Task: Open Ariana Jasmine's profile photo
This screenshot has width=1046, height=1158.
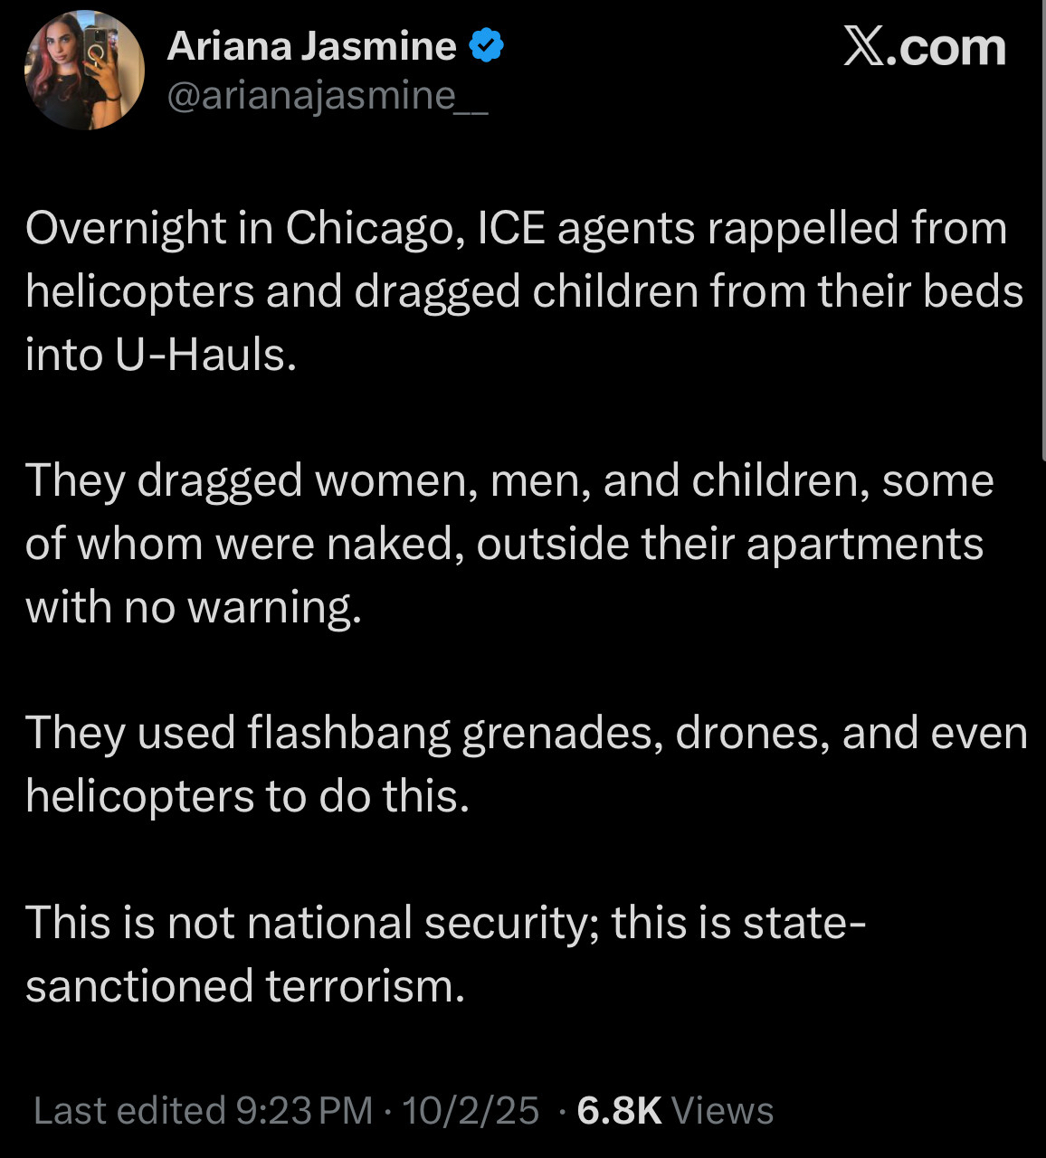Action: point(84,71)
